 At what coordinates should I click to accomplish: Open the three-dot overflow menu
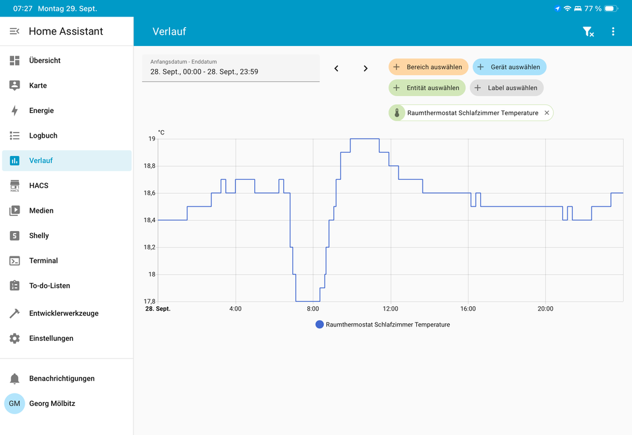[x=612, y=32]
